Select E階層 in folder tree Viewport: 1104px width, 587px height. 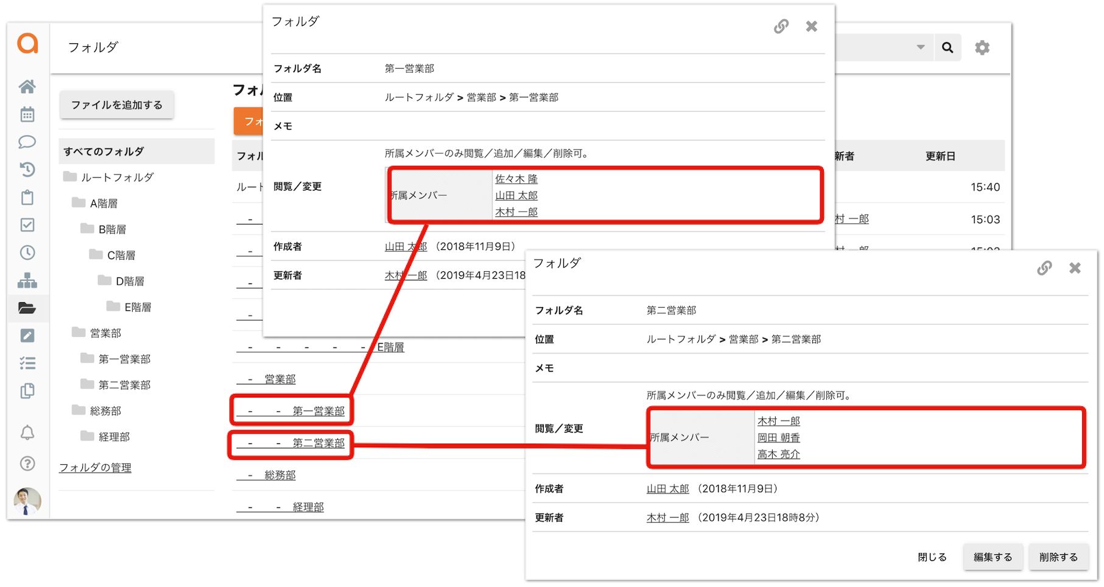click(138, 307)
